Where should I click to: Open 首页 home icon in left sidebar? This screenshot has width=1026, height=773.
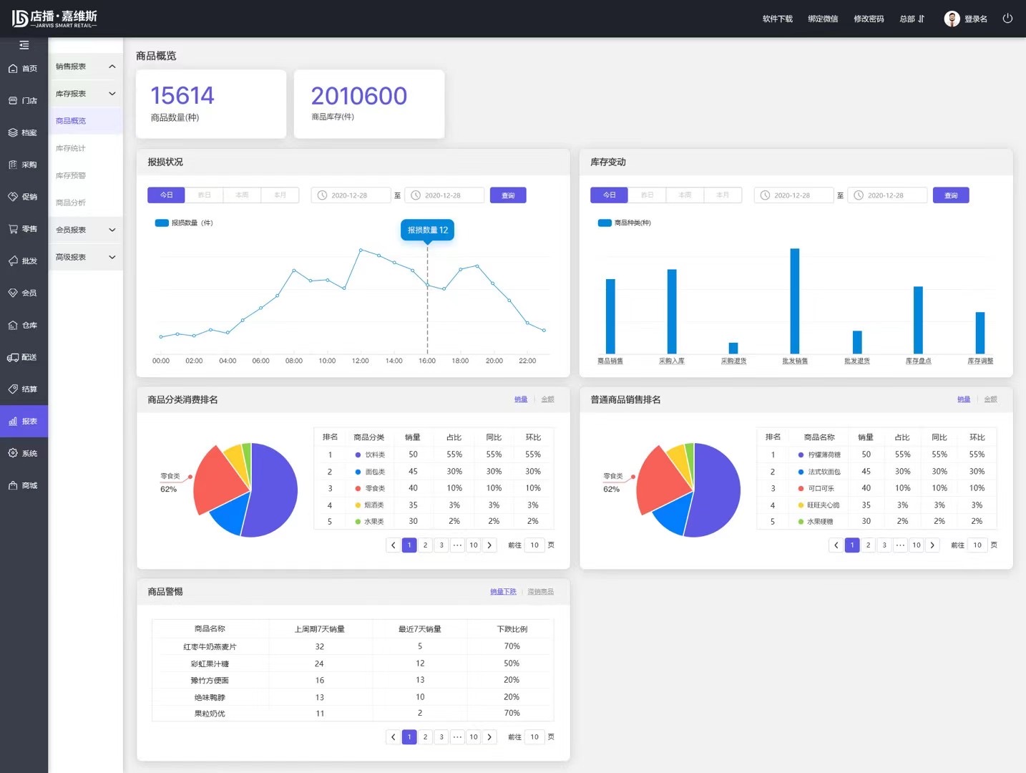(x=13, y=69)
